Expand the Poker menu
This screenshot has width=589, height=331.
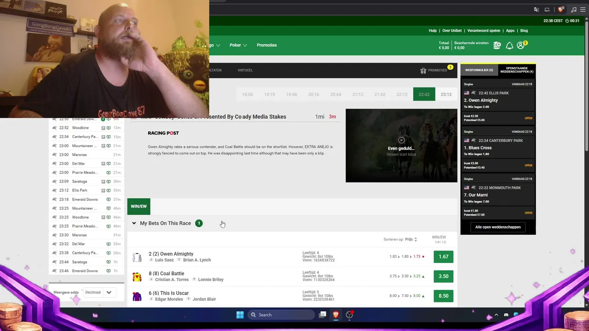pos(238,45)
